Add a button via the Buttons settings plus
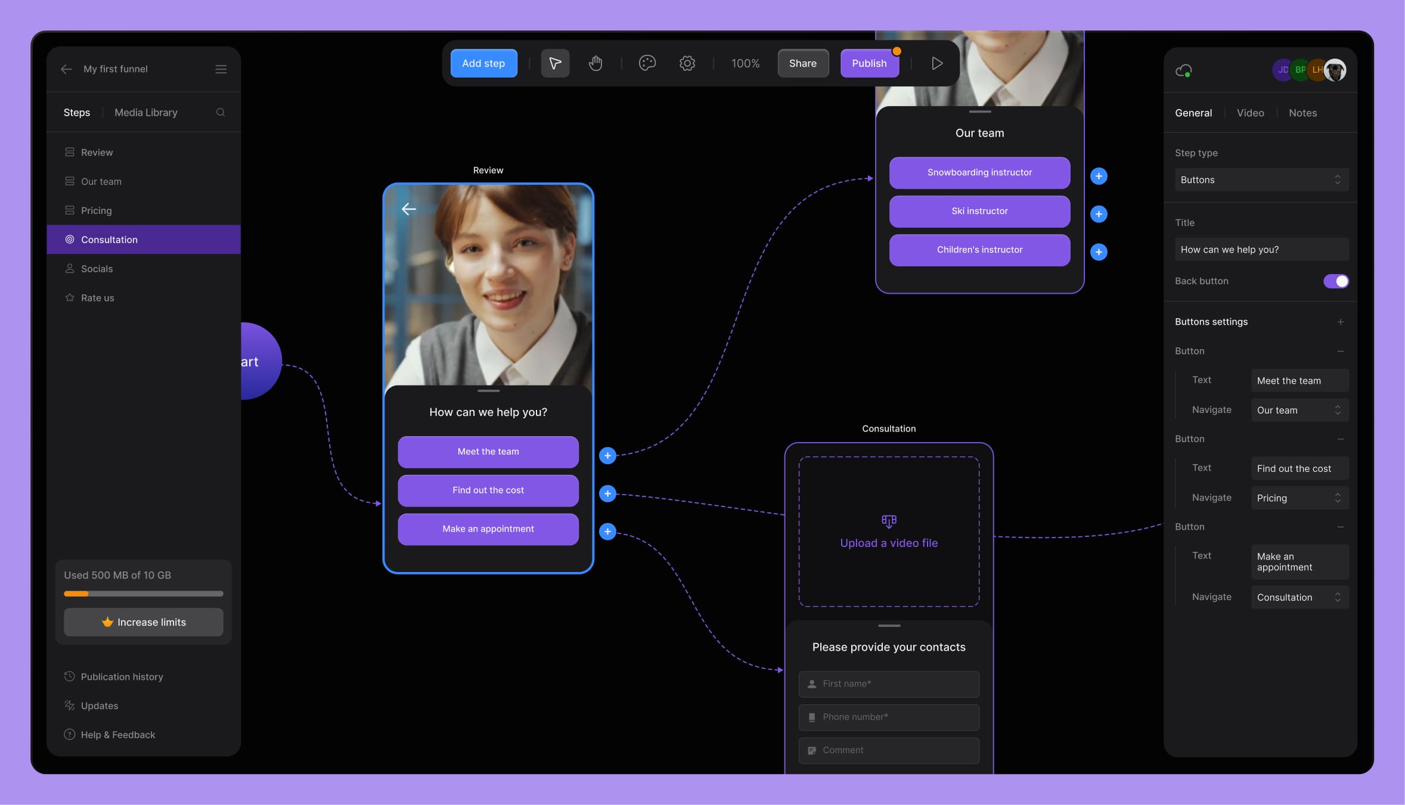Image resolution: width=1405 pixels, height=805 pixels. tap(1340, 322)
